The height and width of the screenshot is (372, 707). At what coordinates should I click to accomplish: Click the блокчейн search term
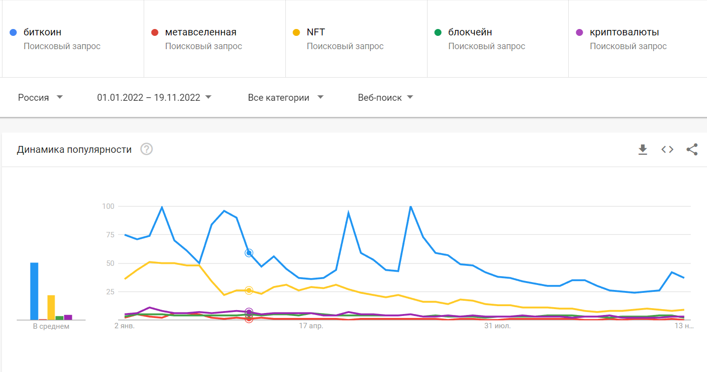470,32
